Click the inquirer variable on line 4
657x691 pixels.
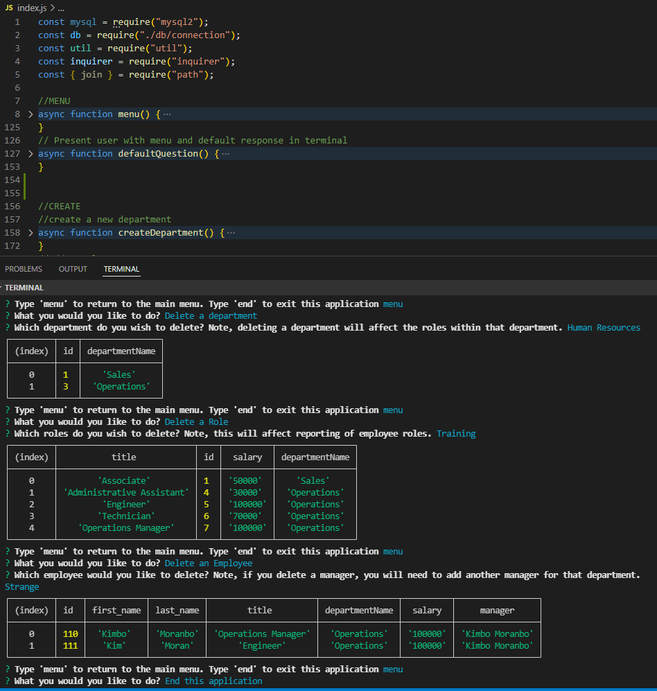(91, 62)
